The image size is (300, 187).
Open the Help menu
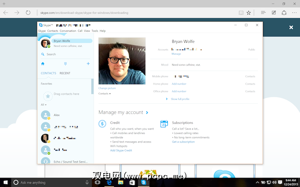point(103,31)
